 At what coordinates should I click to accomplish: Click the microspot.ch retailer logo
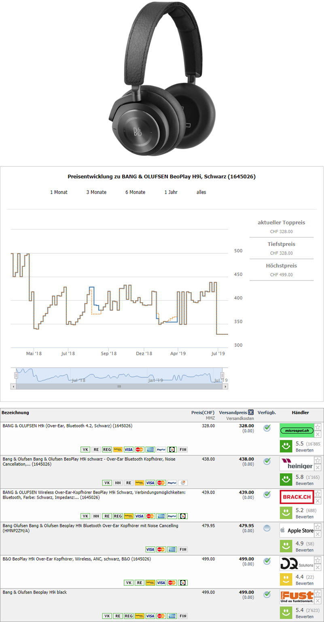click(296, 431)
